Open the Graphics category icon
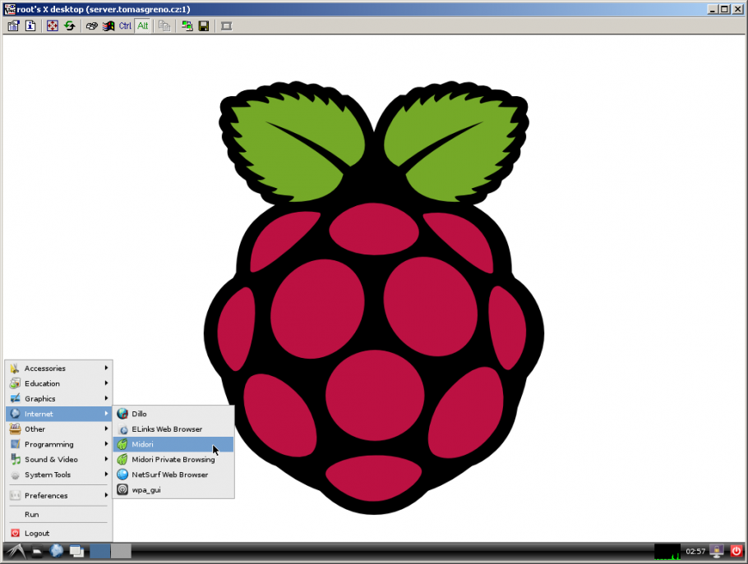This screenshot has height=564, width=748. [16, 398]
